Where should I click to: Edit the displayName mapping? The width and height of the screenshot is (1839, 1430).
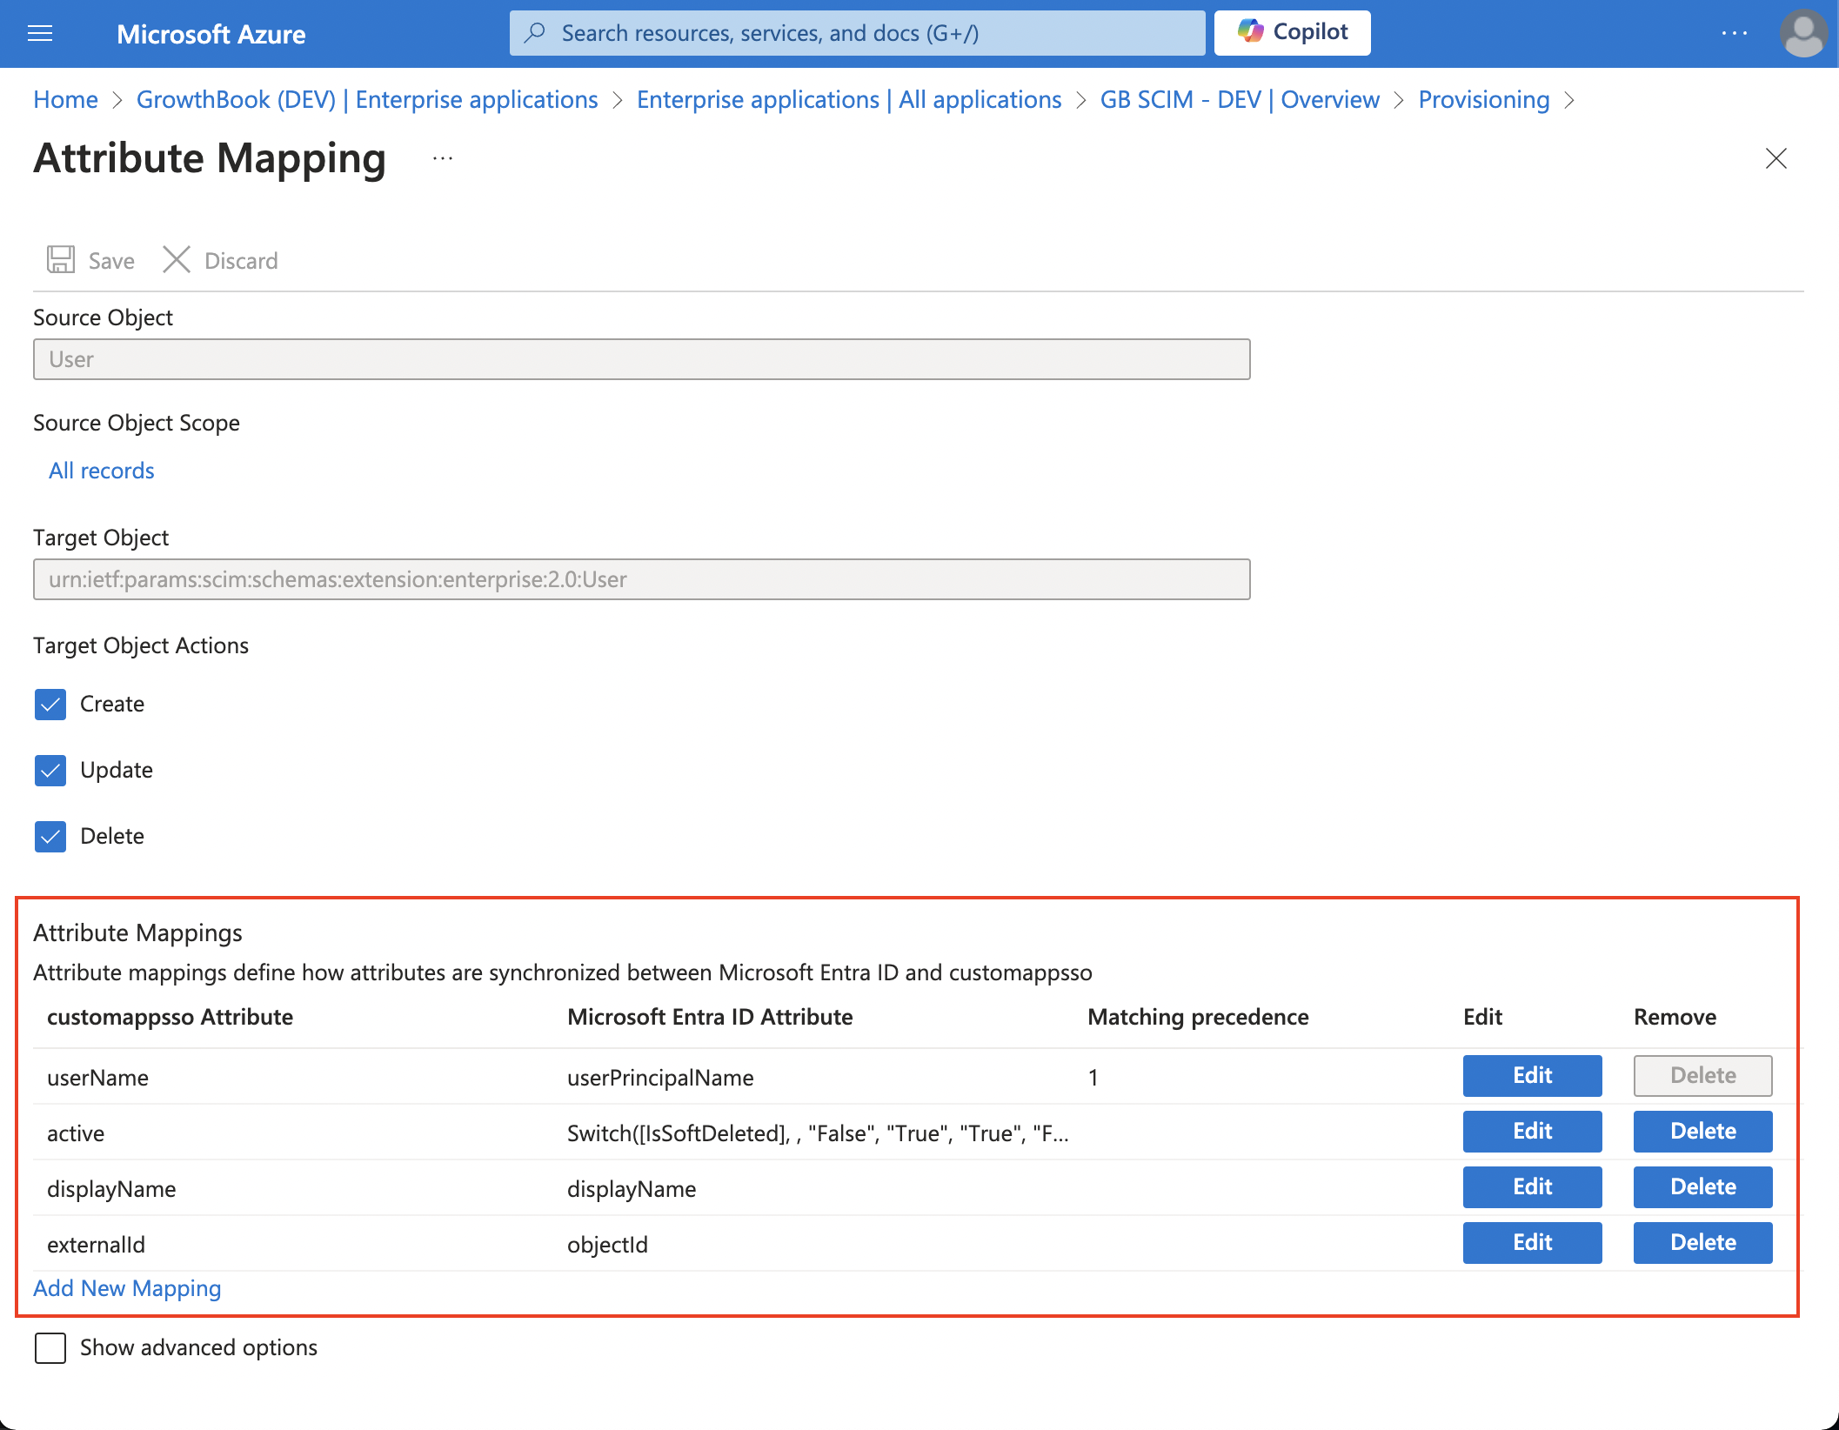pos(1532,1187)
